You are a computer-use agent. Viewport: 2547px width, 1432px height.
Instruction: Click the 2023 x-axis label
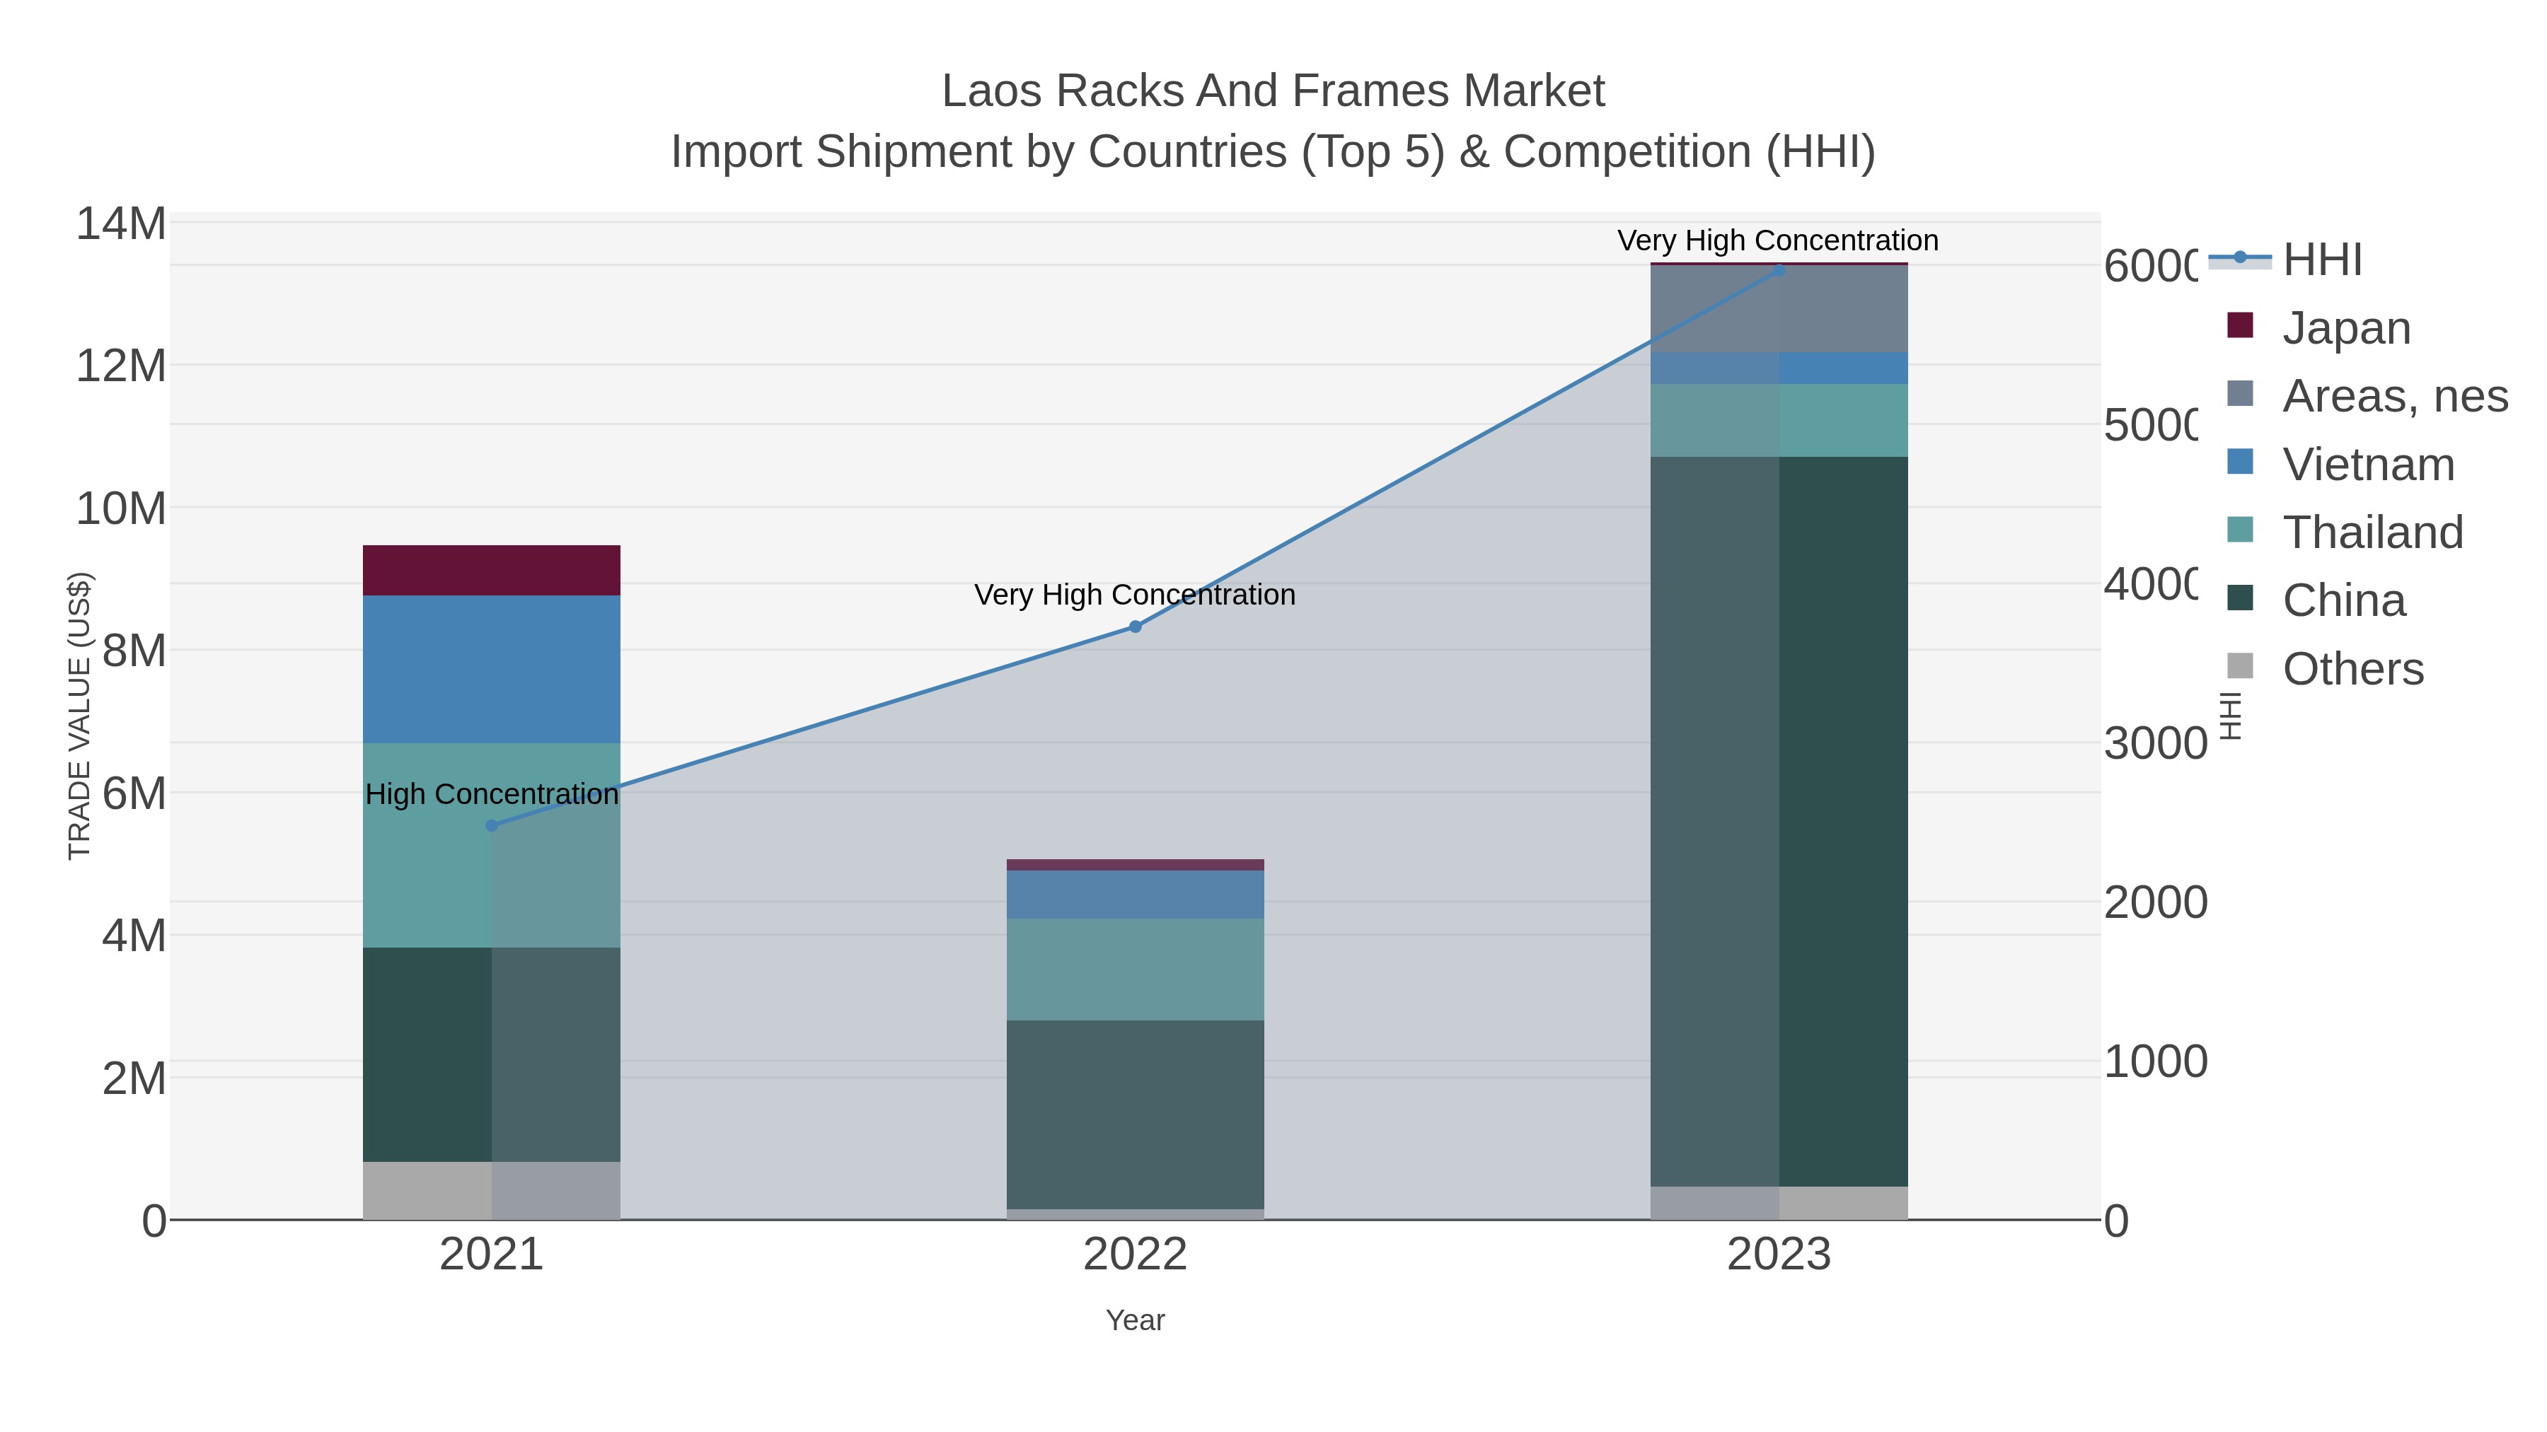[x=1779, y=1254]
